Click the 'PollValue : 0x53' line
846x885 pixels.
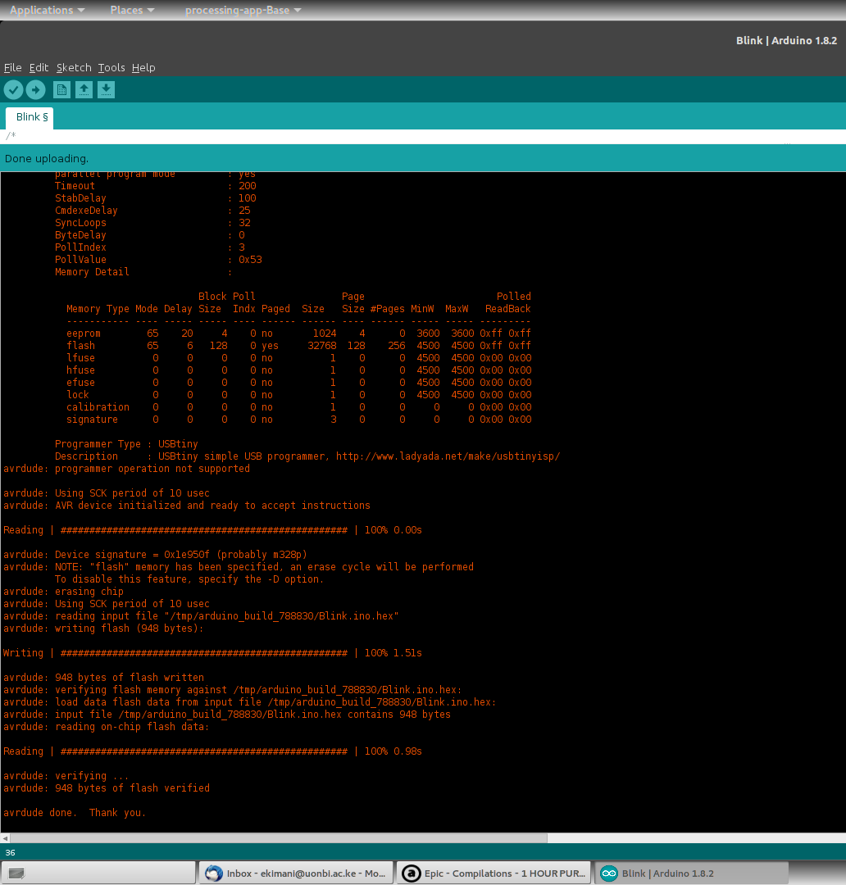pos(158,260)
